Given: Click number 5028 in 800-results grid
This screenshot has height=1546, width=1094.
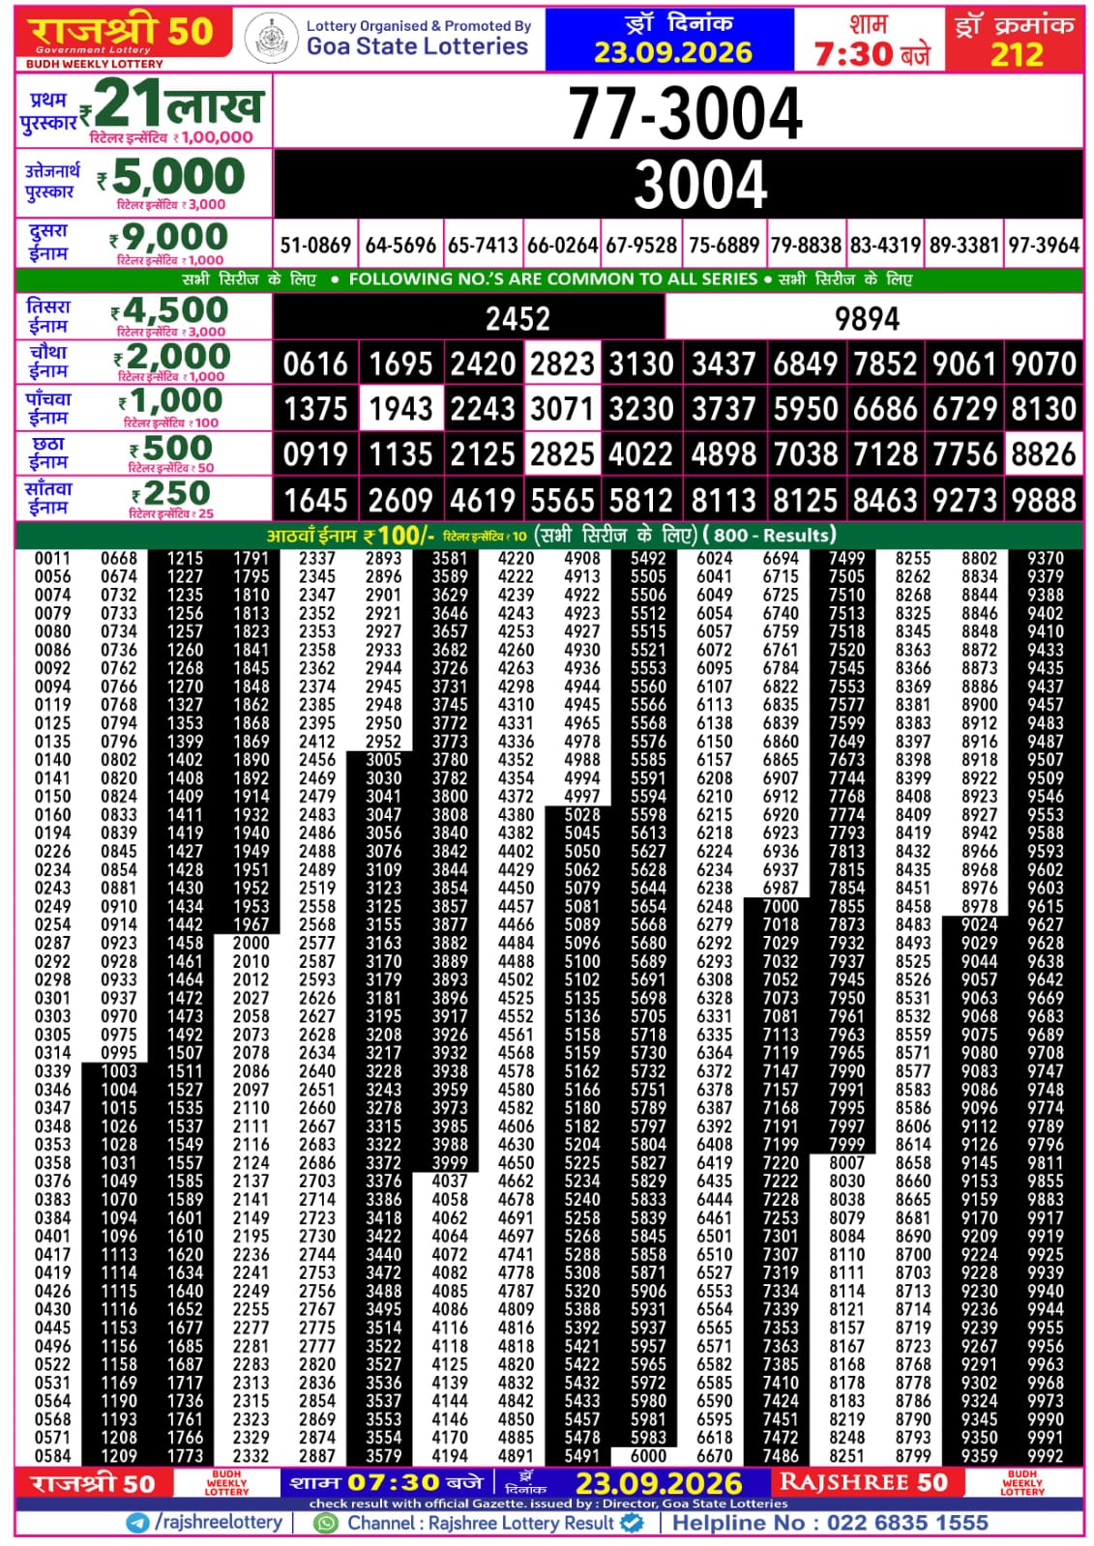Looking at the screenshot, I should tap(582, 815).
